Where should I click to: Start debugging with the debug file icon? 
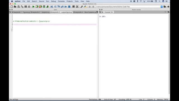click(51, 7)
